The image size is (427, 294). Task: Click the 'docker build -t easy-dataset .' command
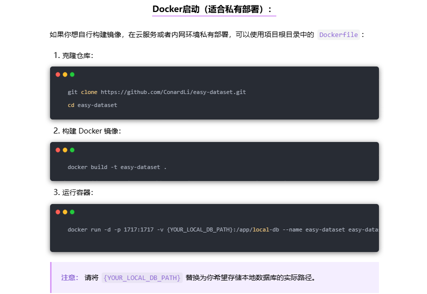tap(117, 167)
